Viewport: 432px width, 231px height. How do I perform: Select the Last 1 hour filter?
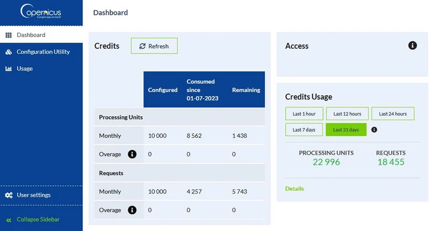point(304,114)
